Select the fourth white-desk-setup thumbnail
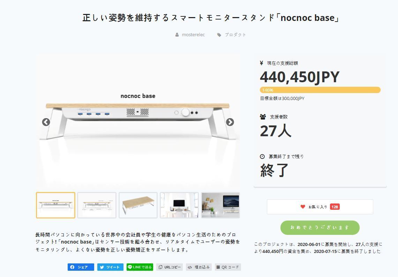 tap(179, 205)
